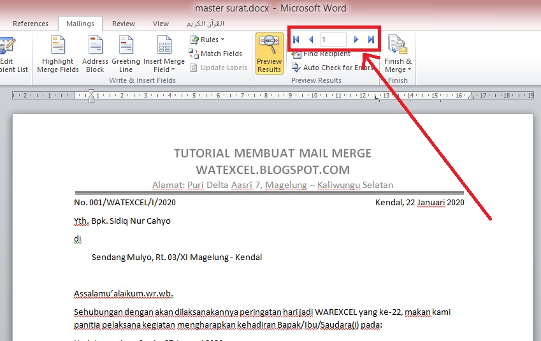The height and width of the screenshot is (341, 541).
Task: Click the address line 'Alamat: Puri Delta Aasri 7'
Action: (206, 185)
